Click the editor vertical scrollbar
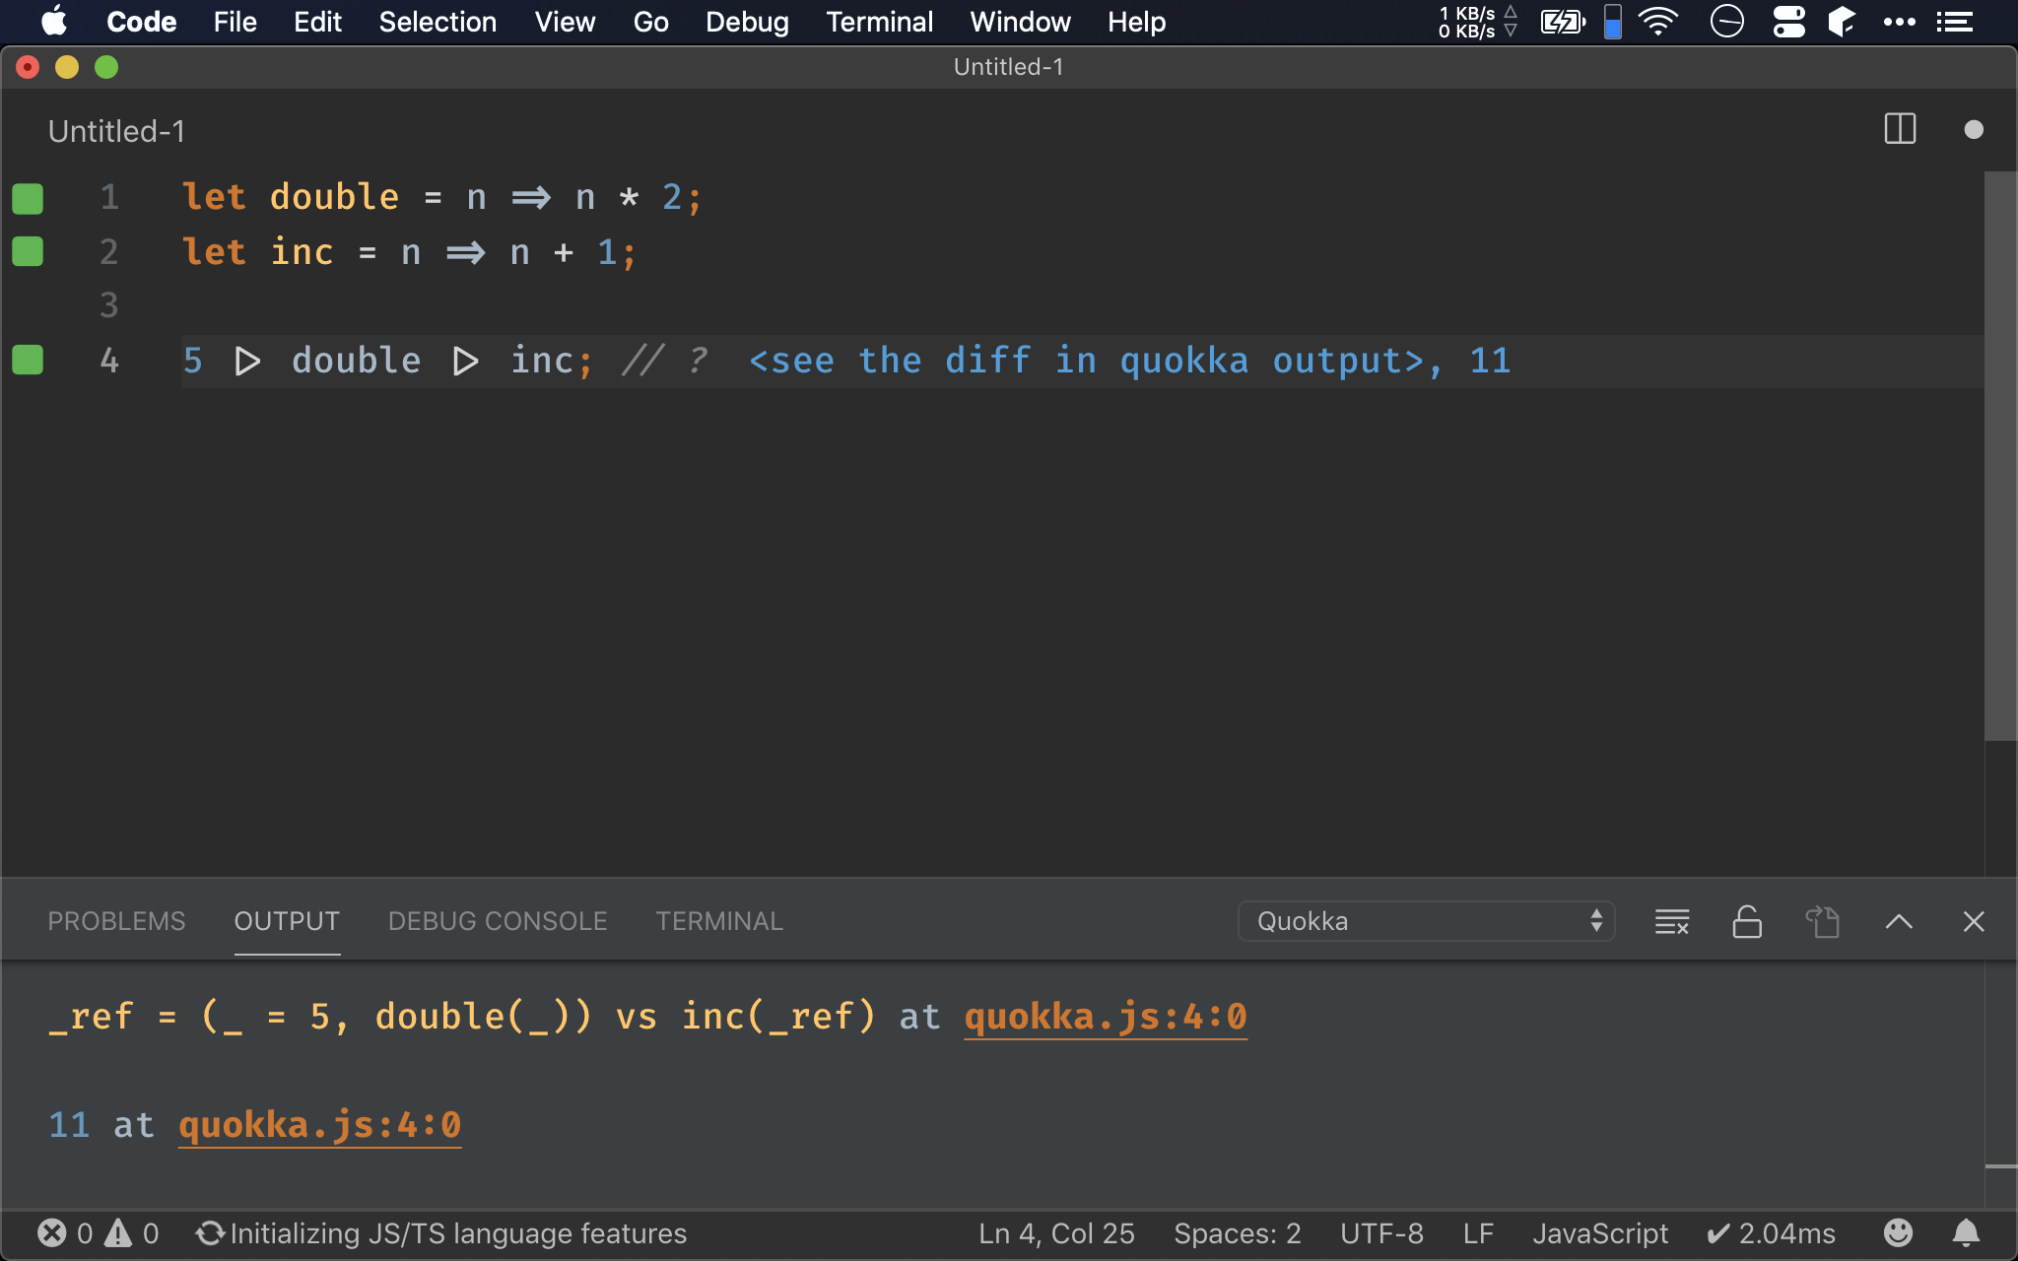The width and height of the screenshot is (2018, 1261). (x=1999, y=455)
